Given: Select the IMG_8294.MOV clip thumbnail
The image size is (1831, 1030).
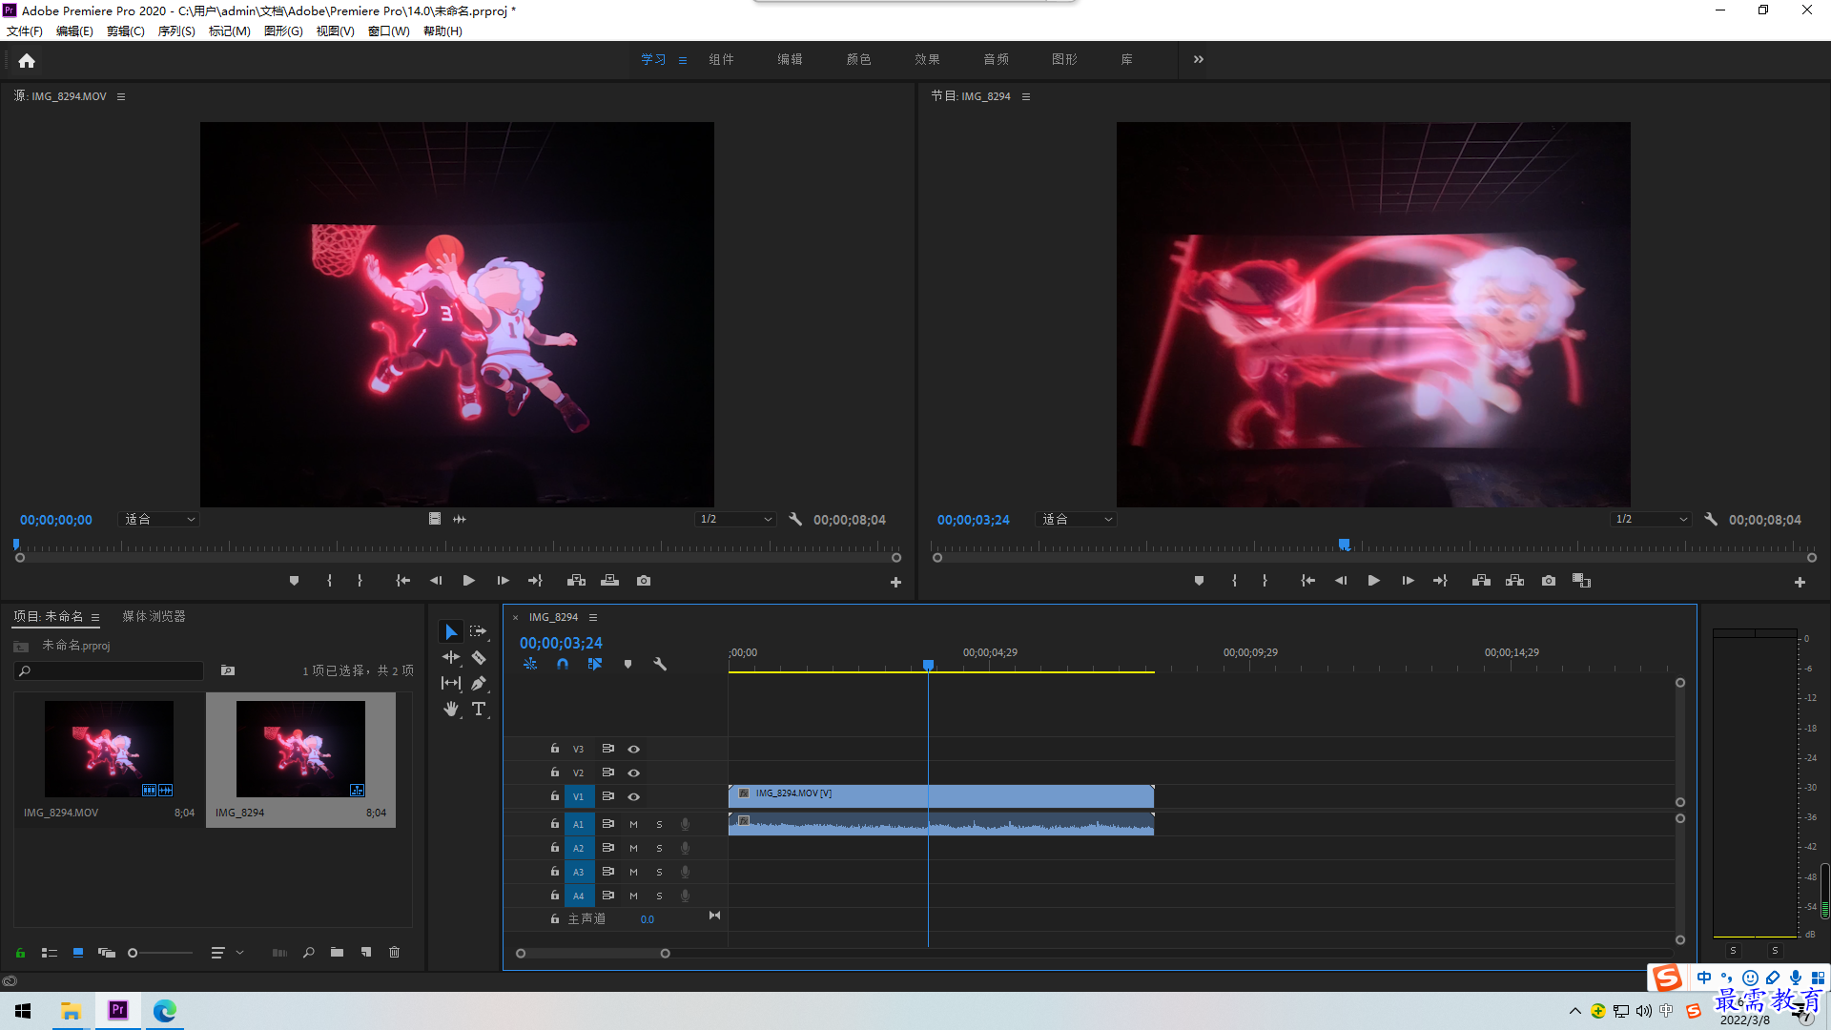Looking at the screenshot, I should point(109,749).
